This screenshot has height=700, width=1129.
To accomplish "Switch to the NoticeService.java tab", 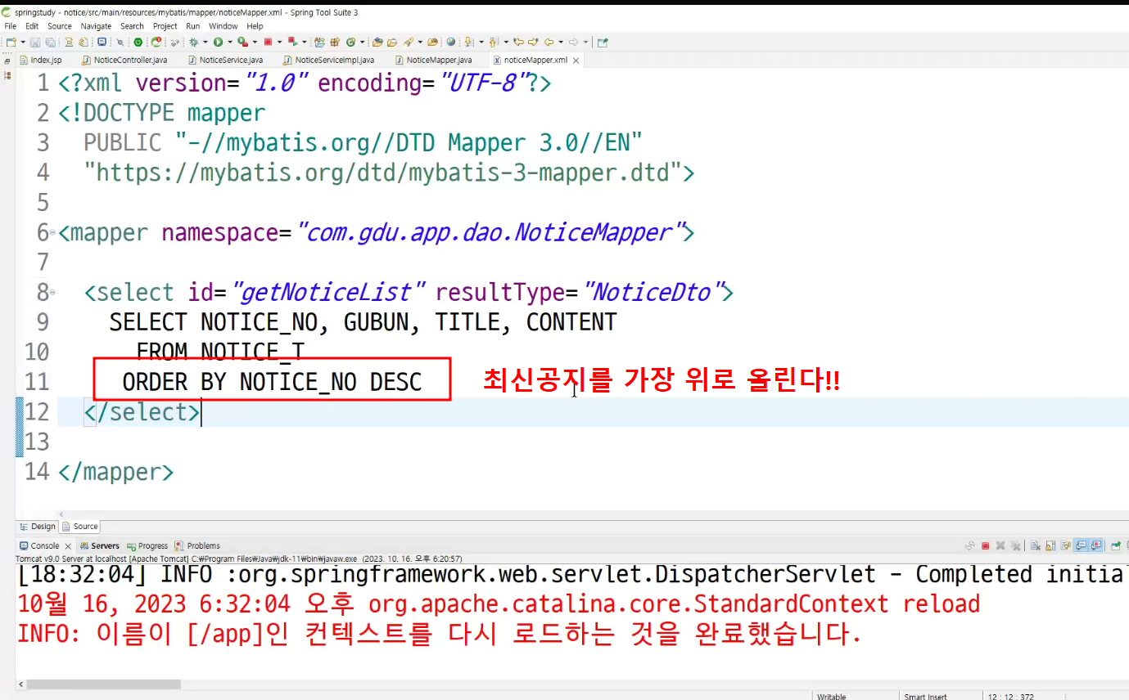I will (225, 61).
